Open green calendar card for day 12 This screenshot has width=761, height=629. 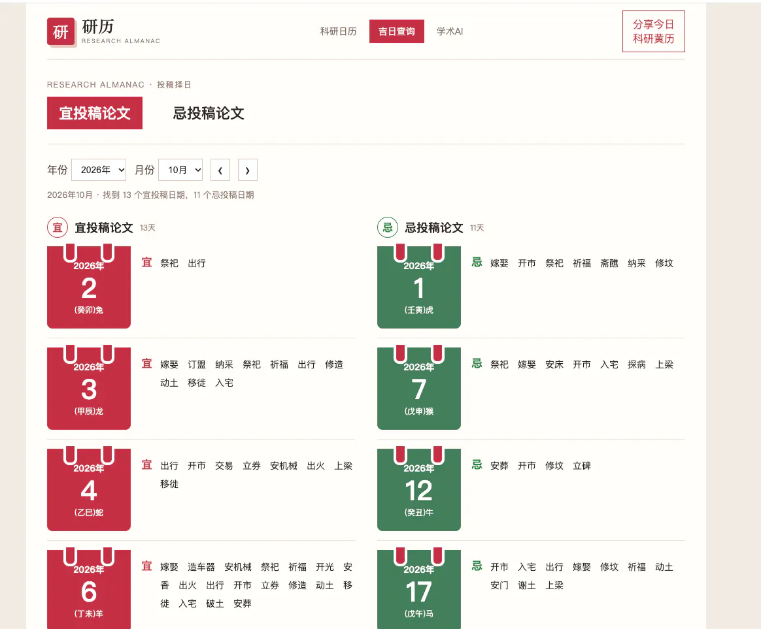click(x=419, y=489)
